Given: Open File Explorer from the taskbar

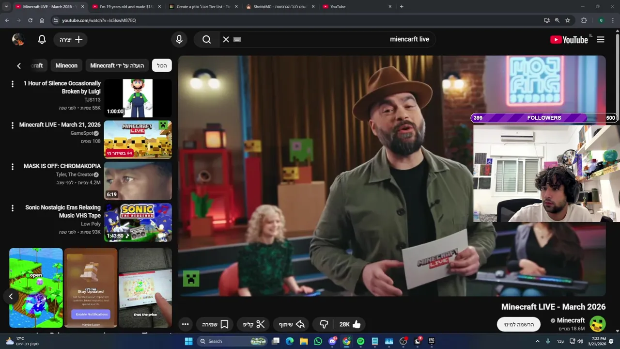Looking at the screenshot, I should (304, 341).
